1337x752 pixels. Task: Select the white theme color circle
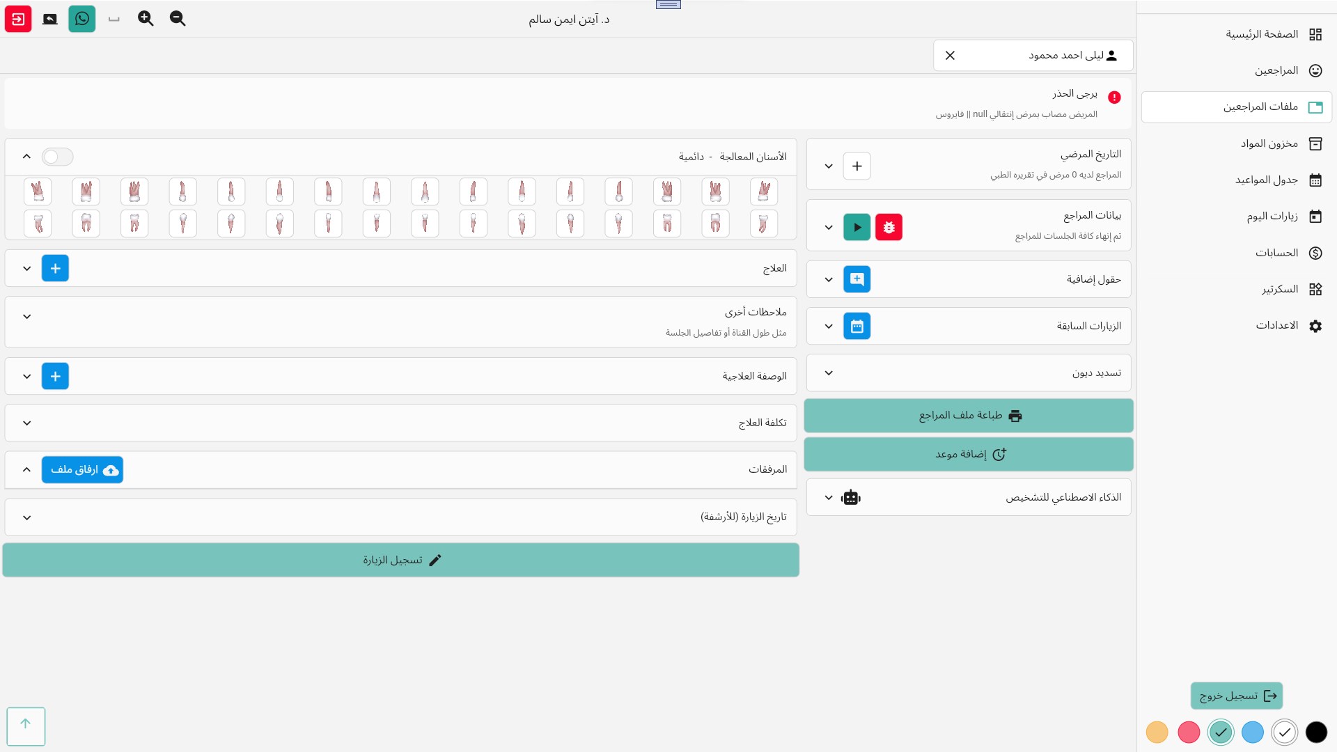1284,732
